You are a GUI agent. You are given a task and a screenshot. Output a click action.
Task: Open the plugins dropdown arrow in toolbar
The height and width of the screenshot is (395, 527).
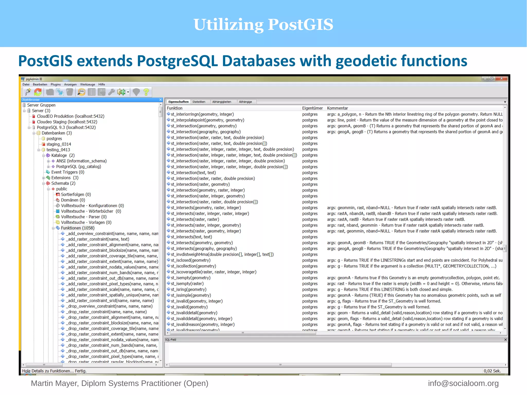128,92
